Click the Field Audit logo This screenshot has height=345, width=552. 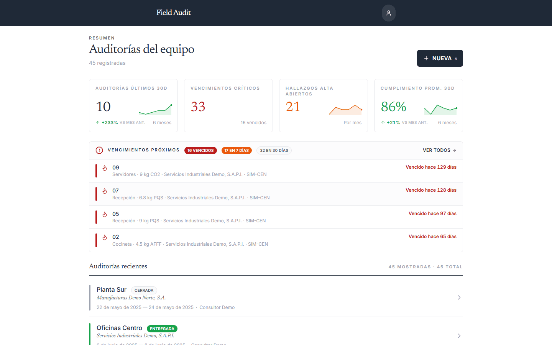(x=173, y=13)
